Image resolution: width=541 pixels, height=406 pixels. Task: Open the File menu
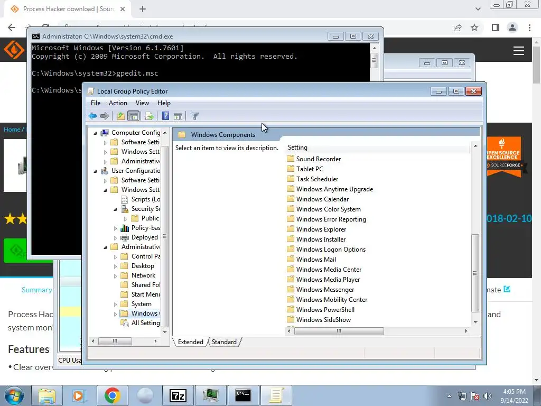96,103
